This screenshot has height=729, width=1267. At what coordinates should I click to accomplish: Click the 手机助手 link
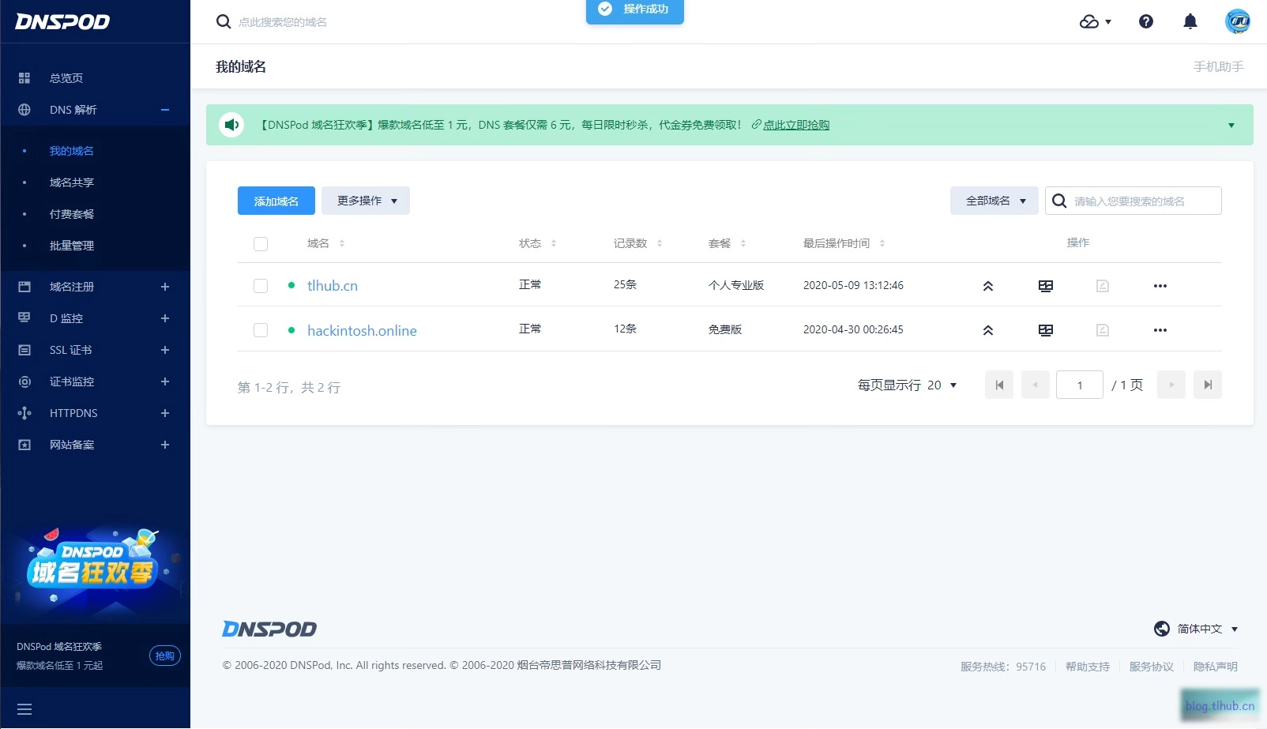tap(1219, 66)
